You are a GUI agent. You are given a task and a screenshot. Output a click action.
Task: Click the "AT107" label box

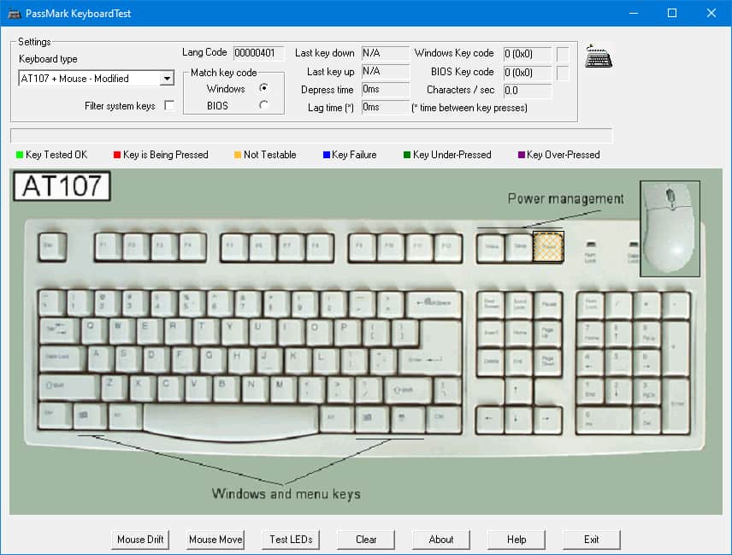(x=62, y=186)
